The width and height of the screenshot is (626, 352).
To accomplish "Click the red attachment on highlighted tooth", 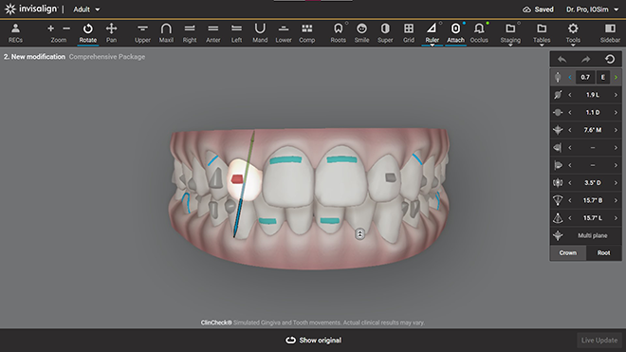I will pos(237,179).
